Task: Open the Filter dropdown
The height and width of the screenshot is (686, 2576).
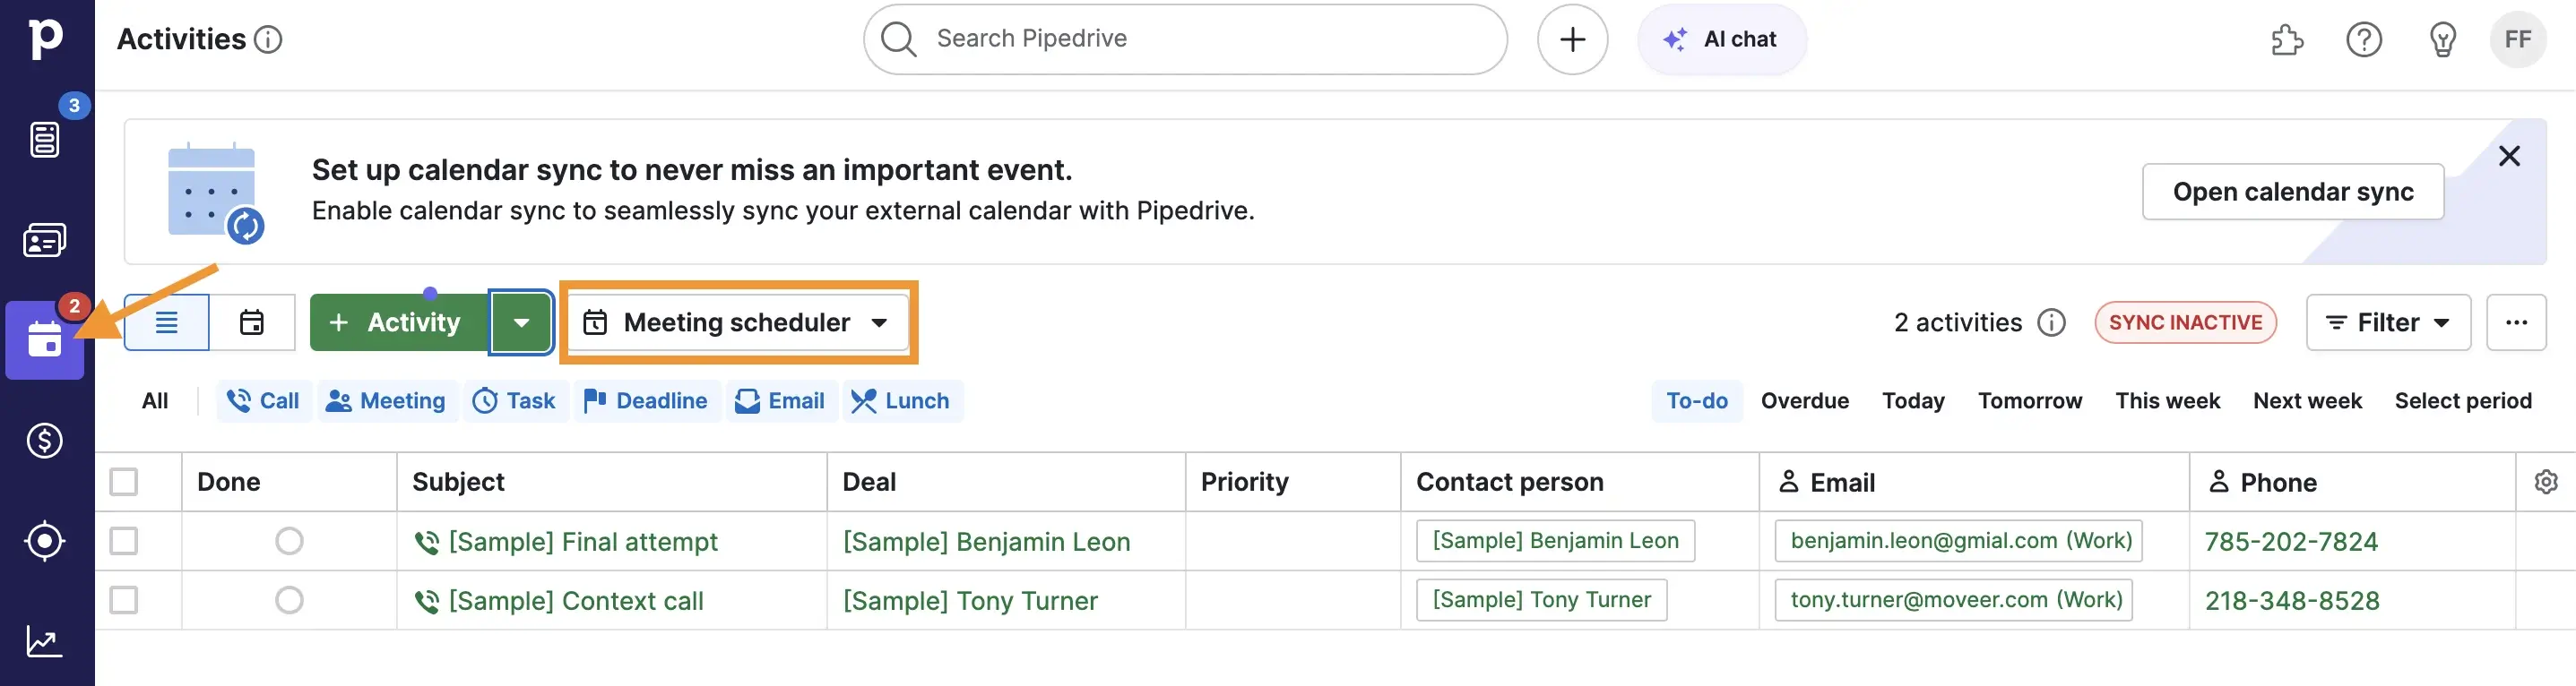Action: point(2387,322)
